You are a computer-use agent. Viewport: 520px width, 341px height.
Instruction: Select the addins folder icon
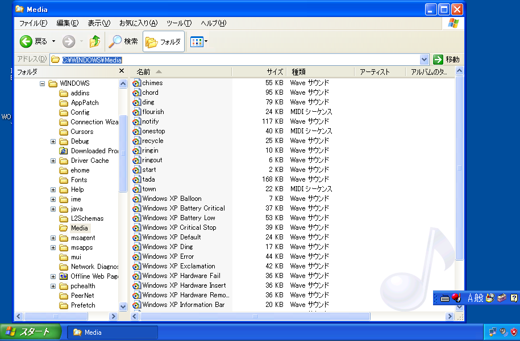click(x=63, y=93)
